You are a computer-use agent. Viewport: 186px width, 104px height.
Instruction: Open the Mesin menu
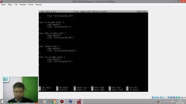[10, 5]
